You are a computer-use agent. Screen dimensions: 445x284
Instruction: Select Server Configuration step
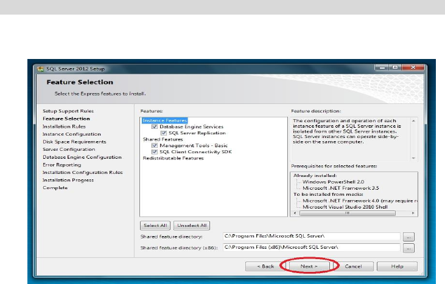click(x=69, y=150)
